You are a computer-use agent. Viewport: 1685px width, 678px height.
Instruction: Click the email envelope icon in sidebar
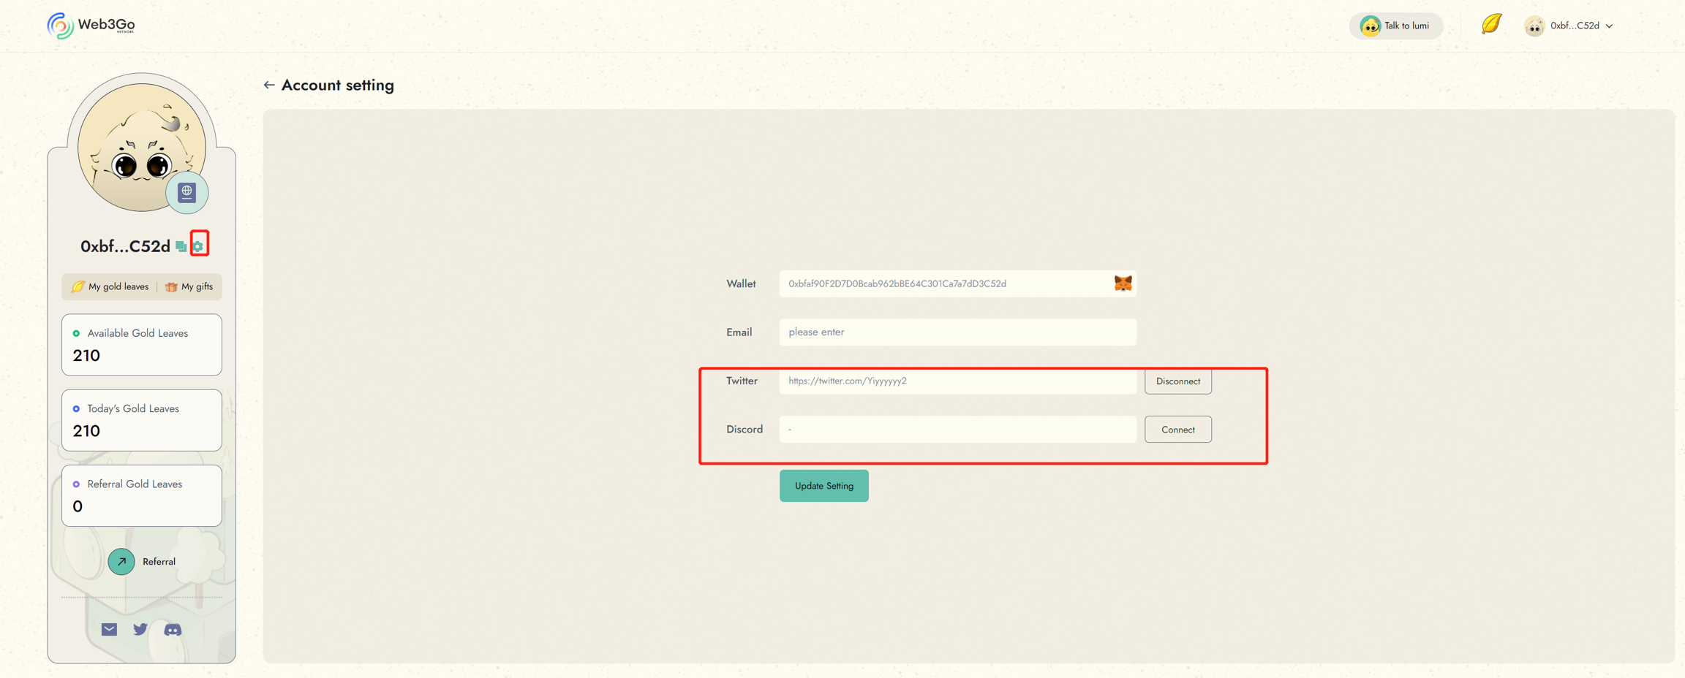pyautogui.click(x=109, y=629)
